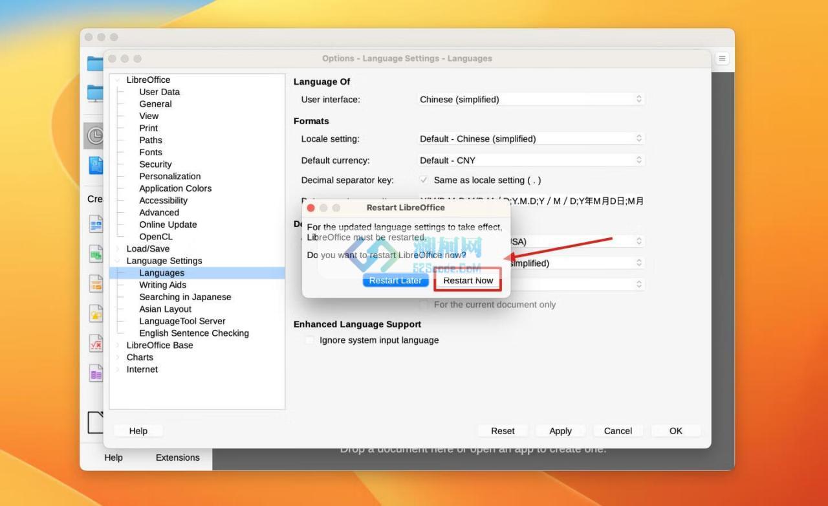
Task: Open Writing Aids options page
Action: [162, 285]
